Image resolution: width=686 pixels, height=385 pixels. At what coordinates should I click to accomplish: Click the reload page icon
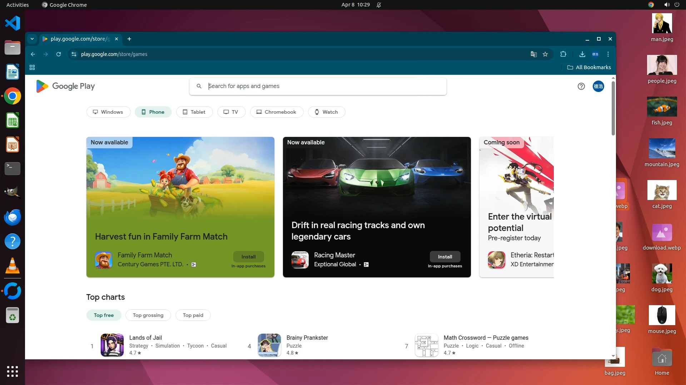click(x=59, y=54)
